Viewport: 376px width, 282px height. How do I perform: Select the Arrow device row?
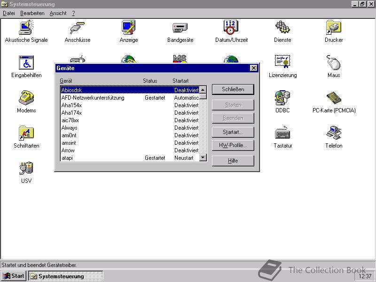coord(130,150)
